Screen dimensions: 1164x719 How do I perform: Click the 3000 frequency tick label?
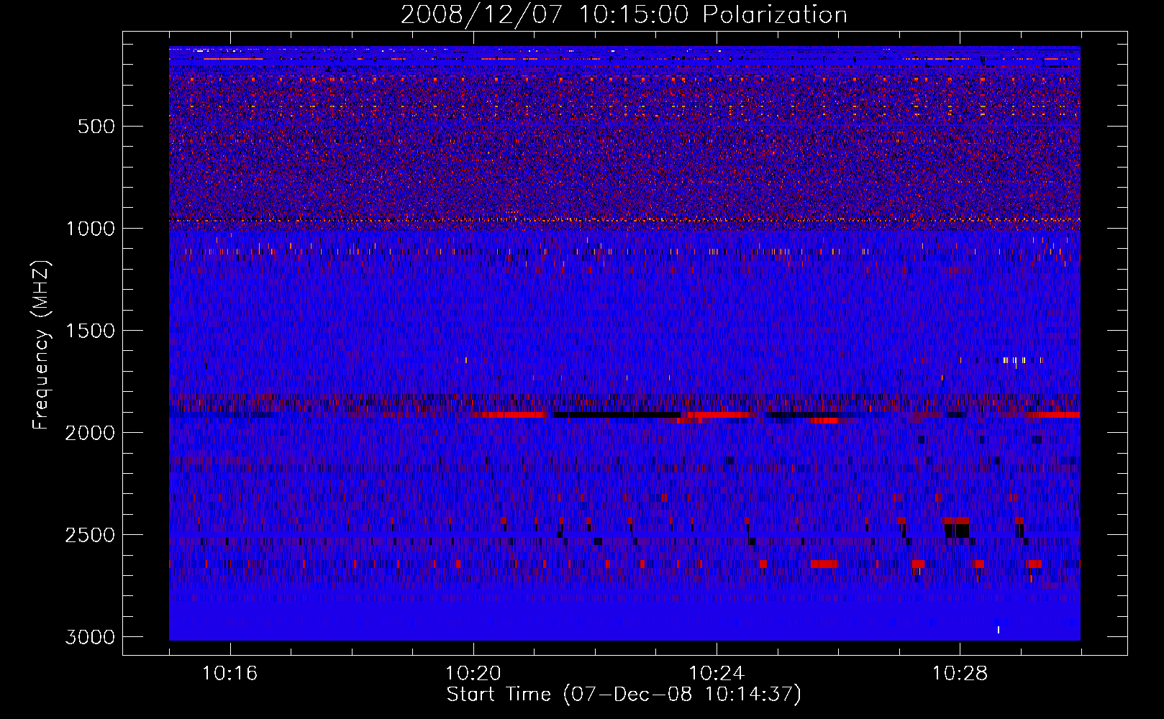coord(91,637)
